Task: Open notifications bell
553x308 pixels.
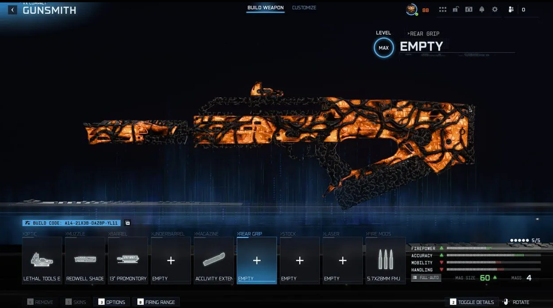Action: click(x=482, y=10)
